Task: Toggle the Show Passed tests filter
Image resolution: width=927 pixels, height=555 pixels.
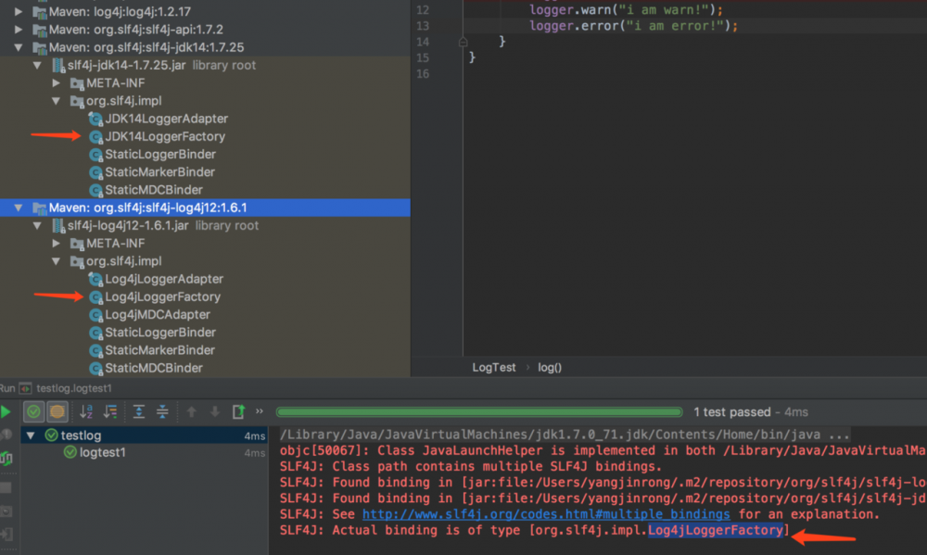Action: tap(33, 411)
